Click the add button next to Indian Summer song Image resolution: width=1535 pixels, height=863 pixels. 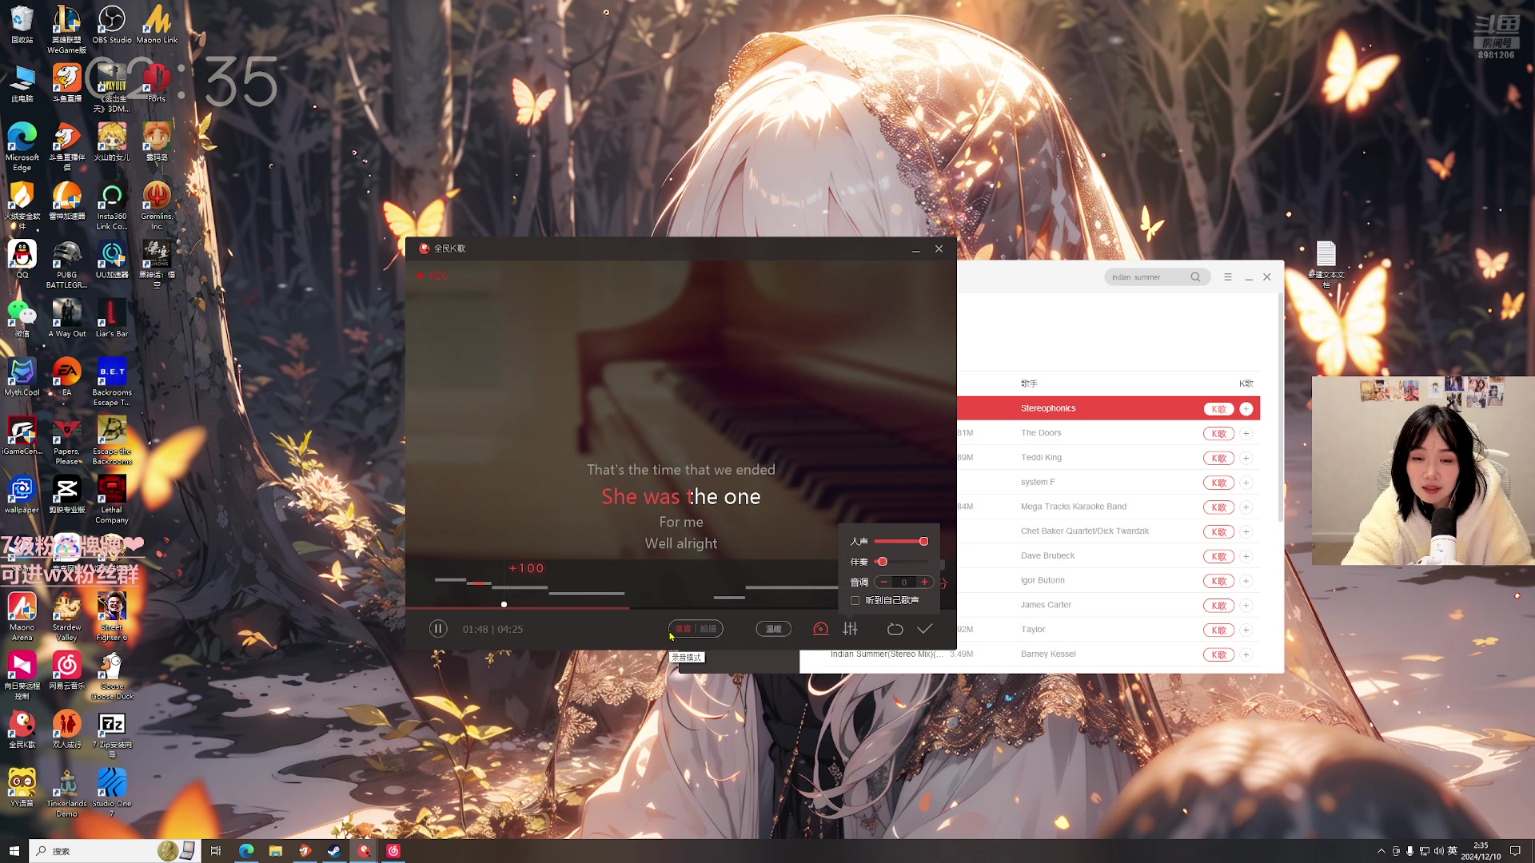pyautogui.click(x=1246, y=654)
